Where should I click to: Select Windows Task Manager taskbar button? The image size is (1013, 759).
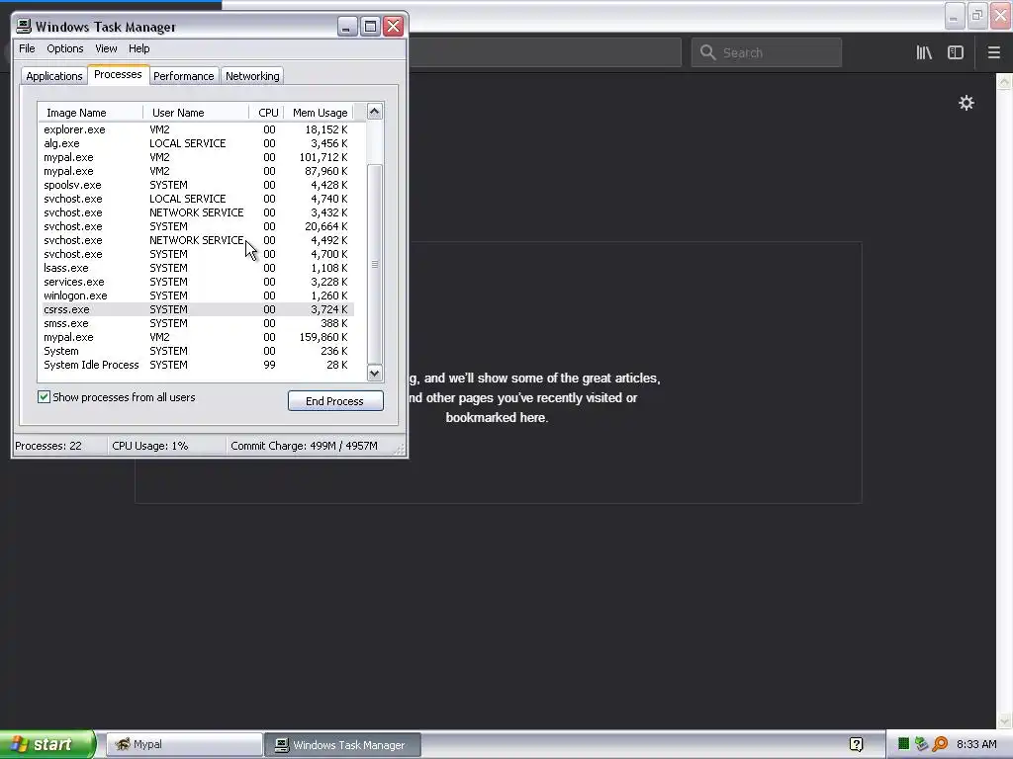[x=343, y=744]
